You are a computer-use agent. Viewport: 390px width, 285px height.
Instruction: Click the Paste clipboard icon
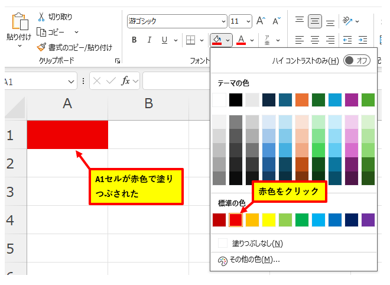[x=20, y=21]
